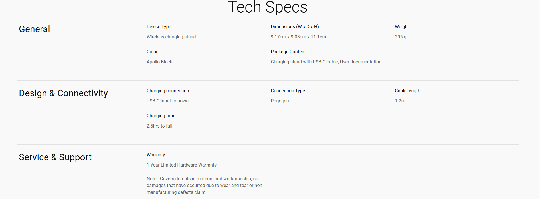Select the General section heading

point(35,29)
